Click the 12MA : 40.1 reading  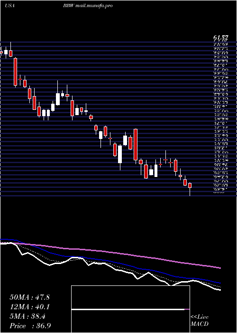point(29,307)
